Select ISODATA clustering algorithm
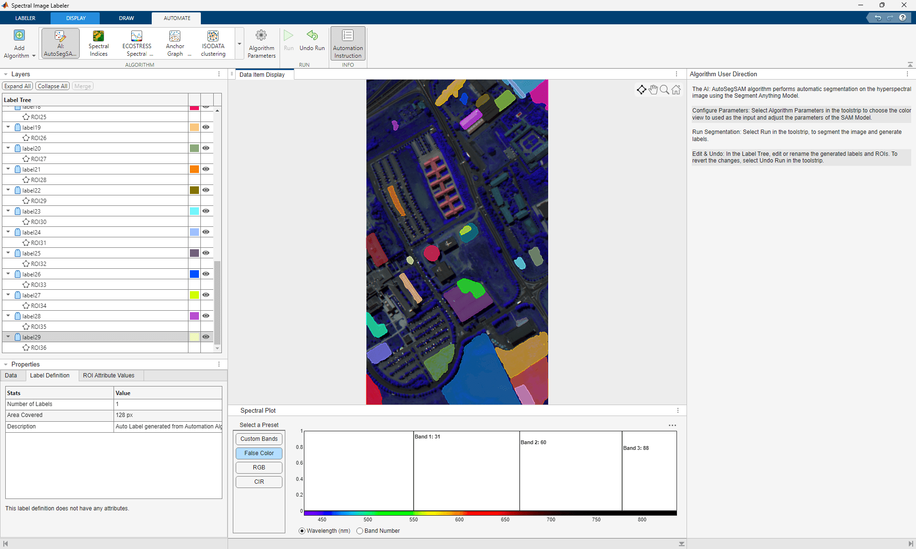Viewport: 916px width, 549px height. (x=213, y=43)
